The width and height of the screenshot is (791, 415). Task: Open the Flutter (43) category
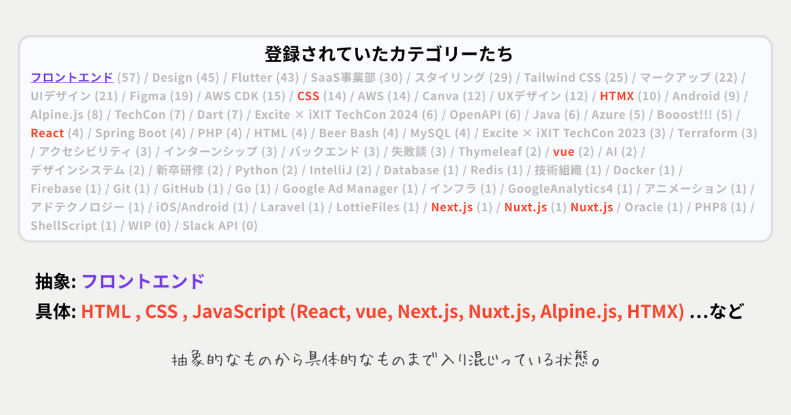(x=264, y=77)
